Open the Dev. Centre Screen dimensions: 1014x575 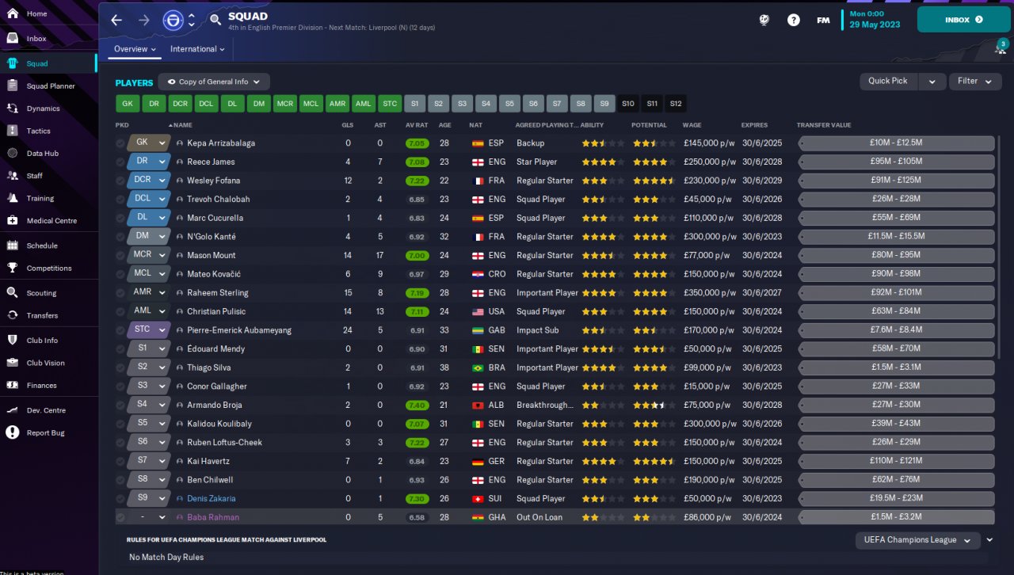pyautogui.click(x=48, y=410)
